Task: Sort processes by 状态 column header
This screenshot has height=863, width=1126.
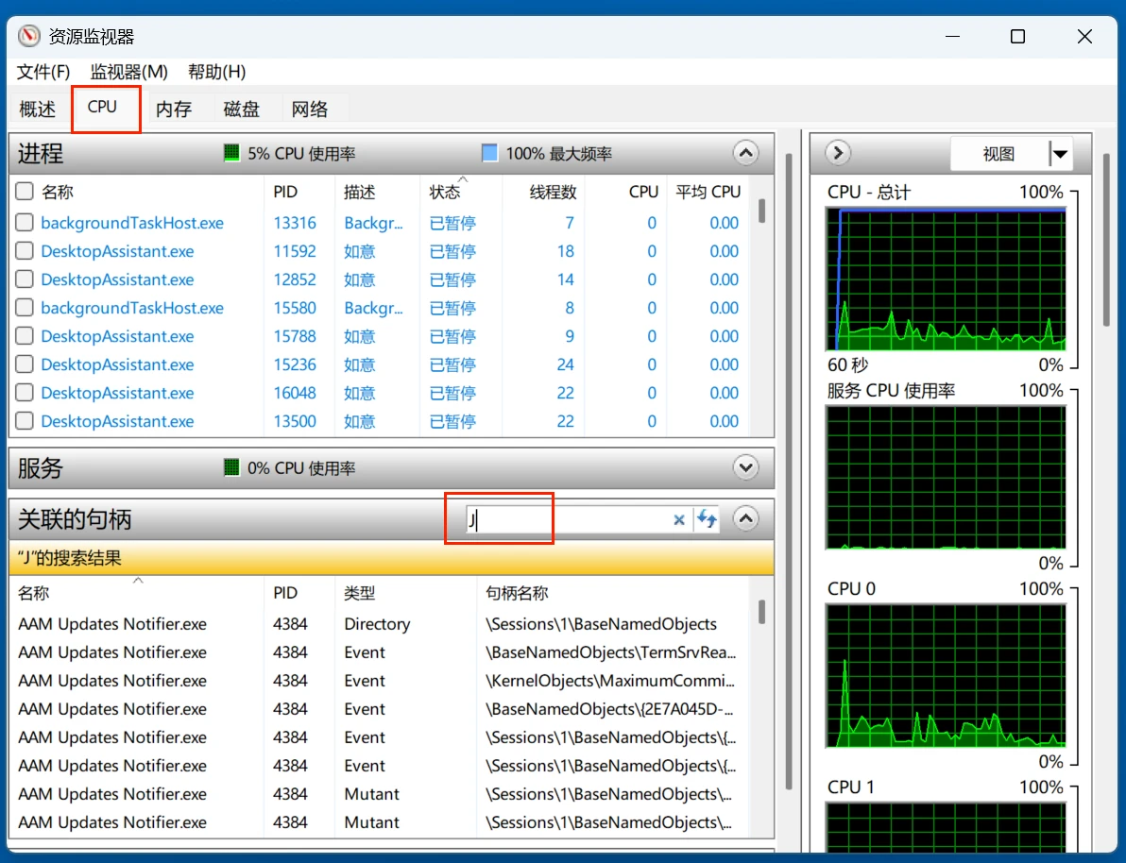Action: [445, 192]
